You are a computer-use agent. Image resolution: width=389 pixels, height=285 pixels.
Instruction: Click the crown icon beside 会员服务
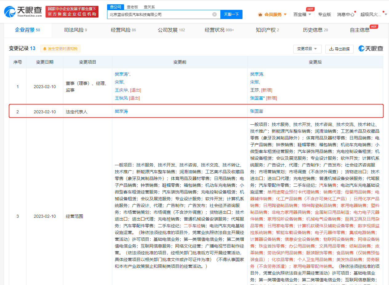pyautogui.click(x=260, y=14)
